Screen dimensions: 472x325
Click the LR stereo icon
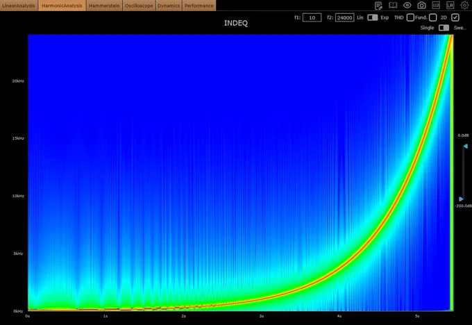(x=450, y=6)
